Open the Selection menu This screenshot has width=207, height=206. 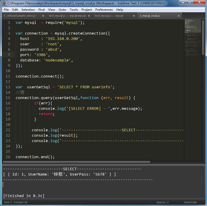(x=28, y=9)
